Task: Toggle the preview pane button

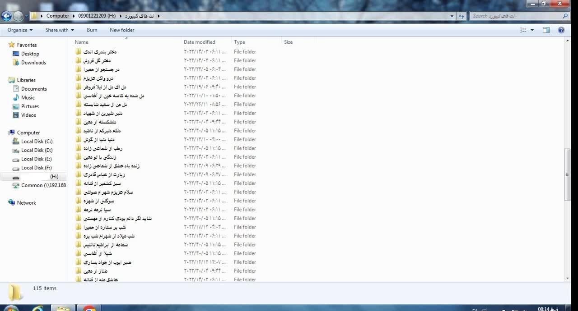Action: pos(546,30)
